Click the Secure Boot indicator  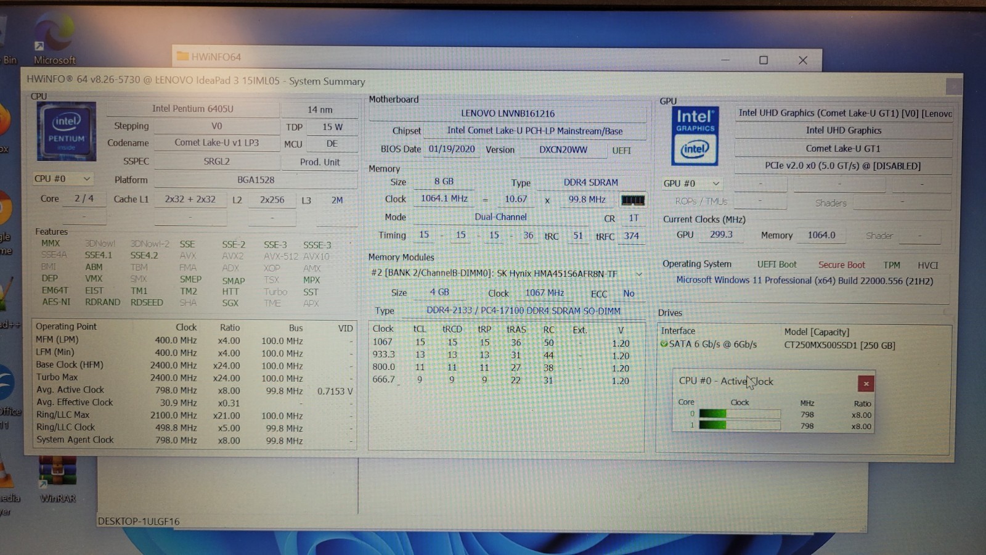tap(841, 265)
